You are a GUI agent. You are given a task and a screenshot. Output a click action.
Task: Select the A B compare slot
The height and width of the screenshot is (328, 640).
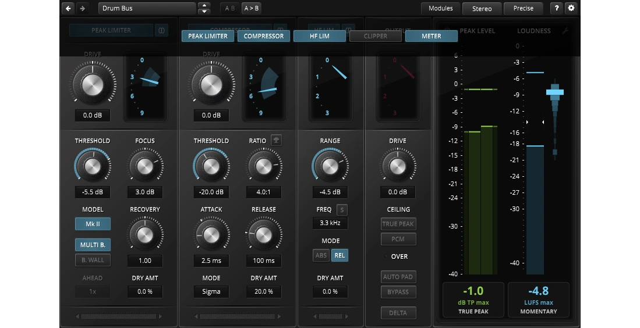click(x=230, y=8)
